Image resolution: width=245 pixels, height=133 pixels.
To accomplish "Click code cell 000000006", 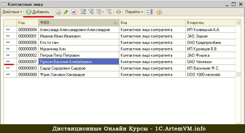I will [27, 42].
